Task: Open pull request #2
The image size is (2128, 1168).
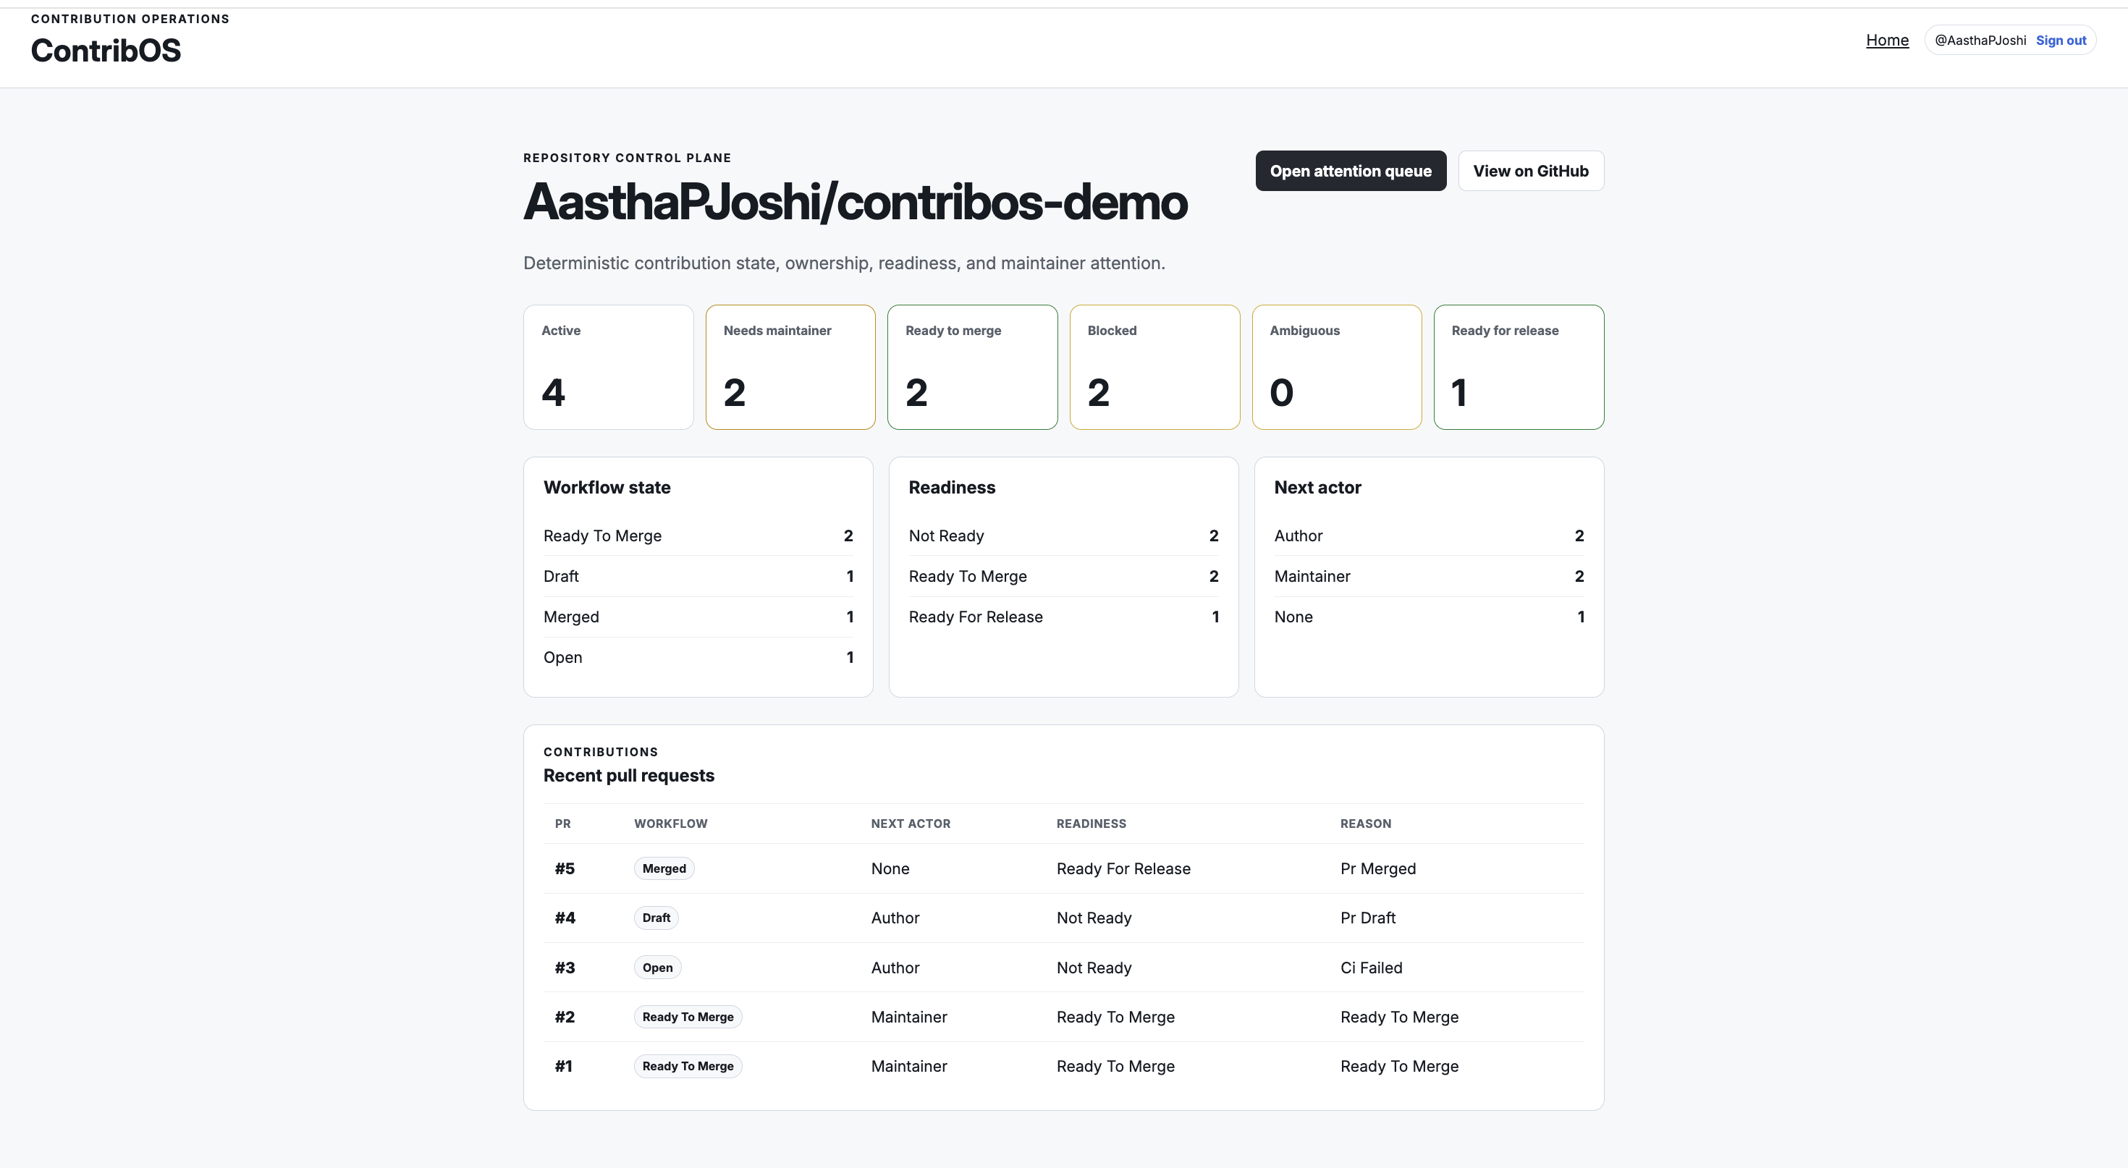Action: [565, 1017]
